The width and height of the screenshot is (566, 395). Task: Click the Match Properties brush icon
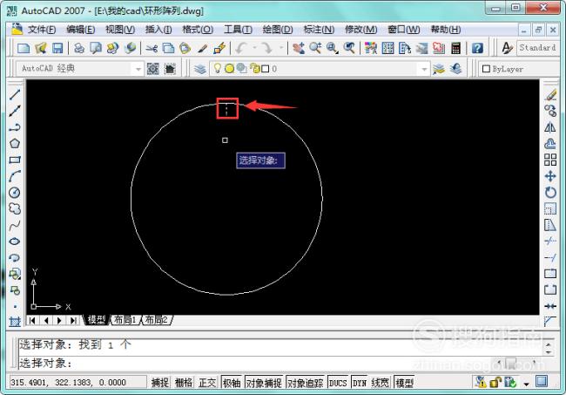pyautogui.click(x=203, y=48)
